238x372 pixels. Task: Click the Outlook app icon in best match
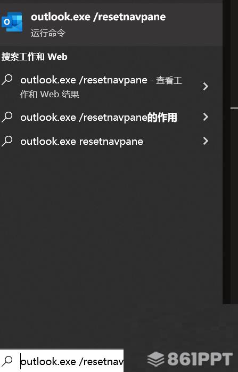[12, 22]
